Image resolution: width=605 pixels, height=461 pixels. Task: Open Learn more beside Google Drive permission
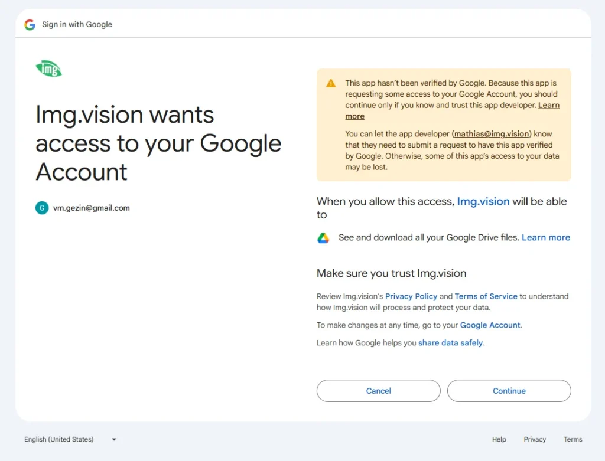545,237
